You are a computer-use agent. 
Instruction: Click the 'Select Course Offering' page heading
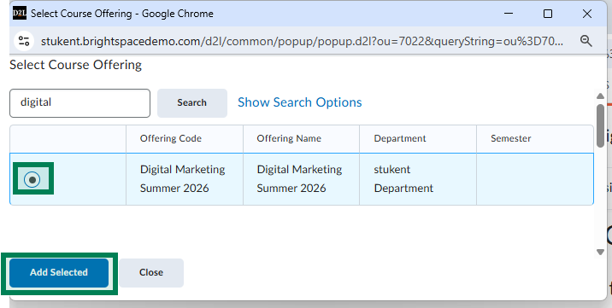point(75,65)
